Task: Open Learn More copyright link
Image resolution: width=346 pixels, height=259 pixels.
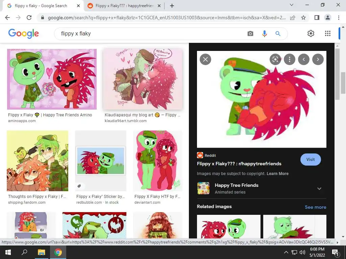Action: [277, 174]
